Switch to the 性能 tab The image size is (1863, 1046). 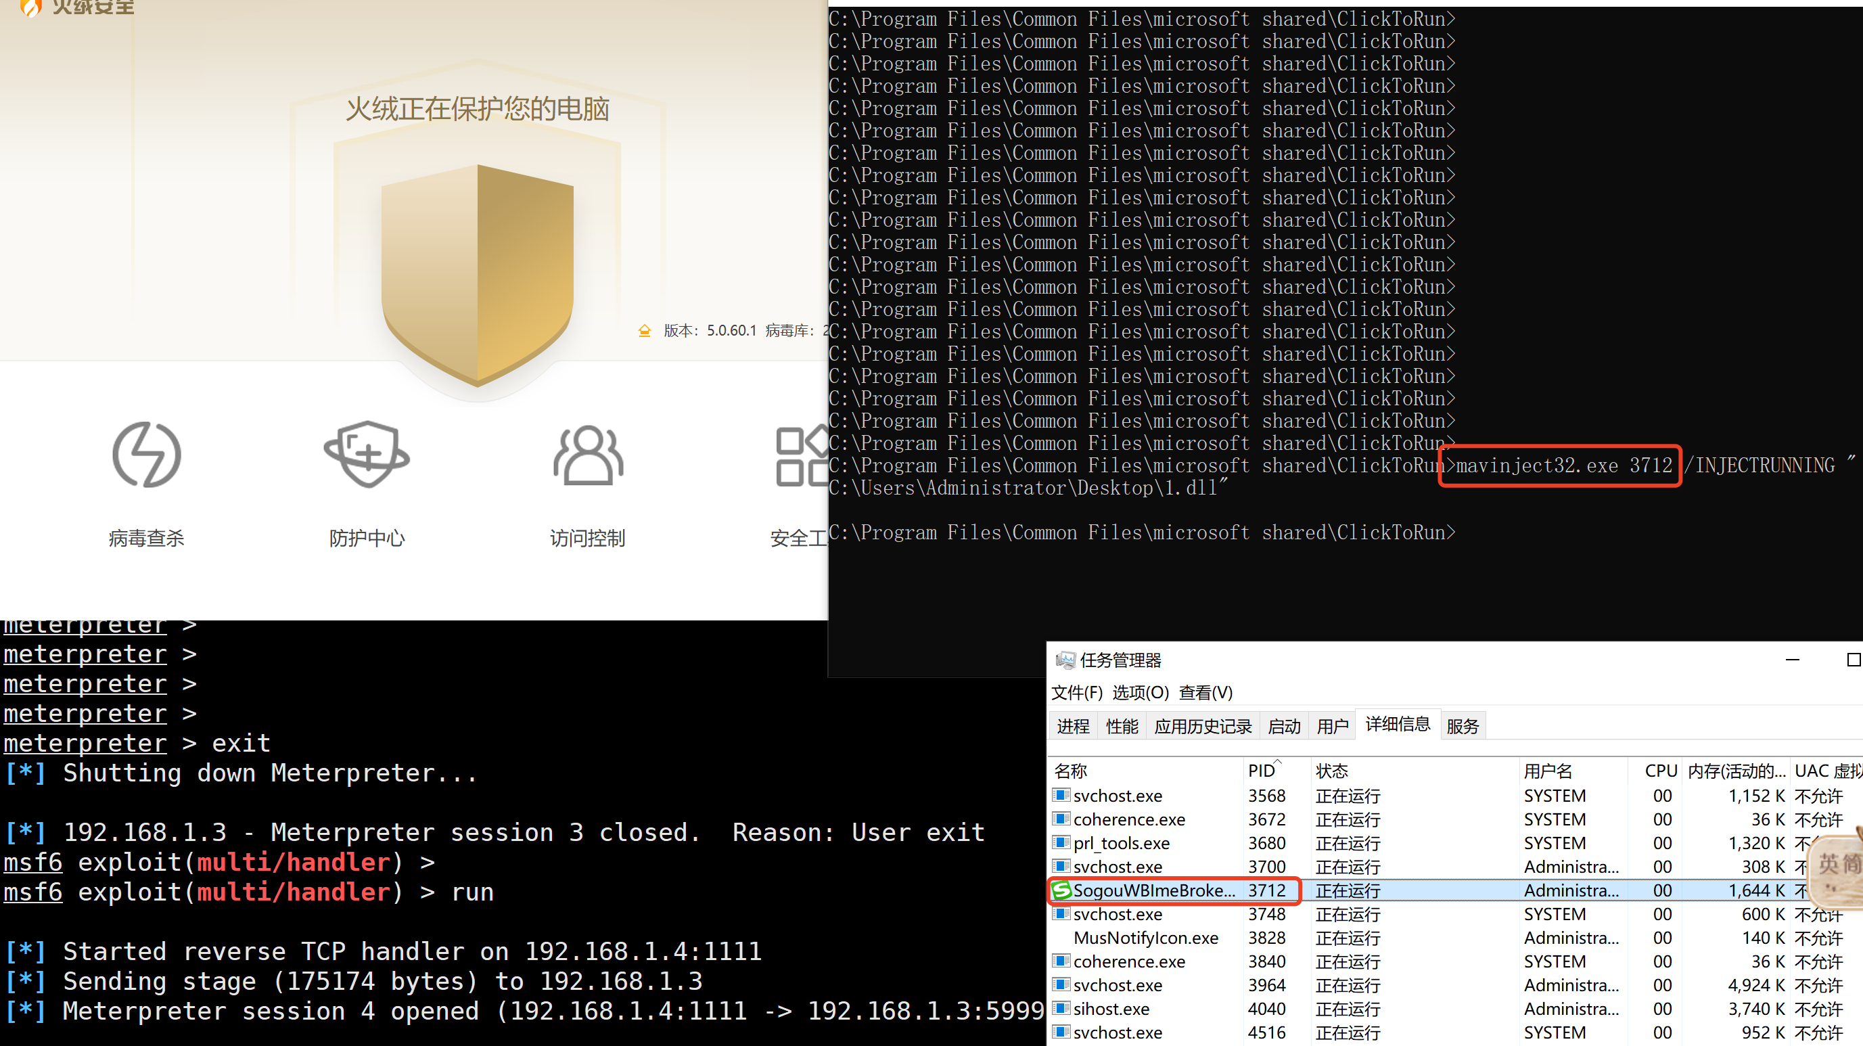pyautogui.click(x=1122, y=725)
